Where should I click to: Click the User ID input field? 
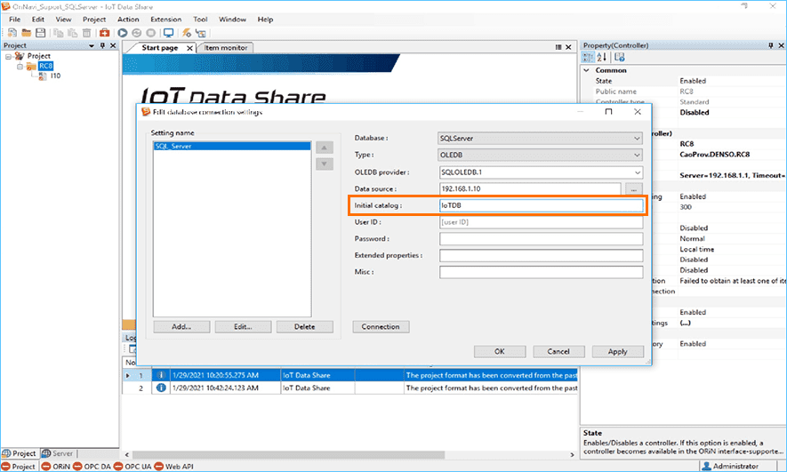click(541, 221)
